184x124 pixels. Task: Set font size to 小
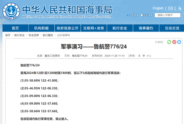point(148,56)
